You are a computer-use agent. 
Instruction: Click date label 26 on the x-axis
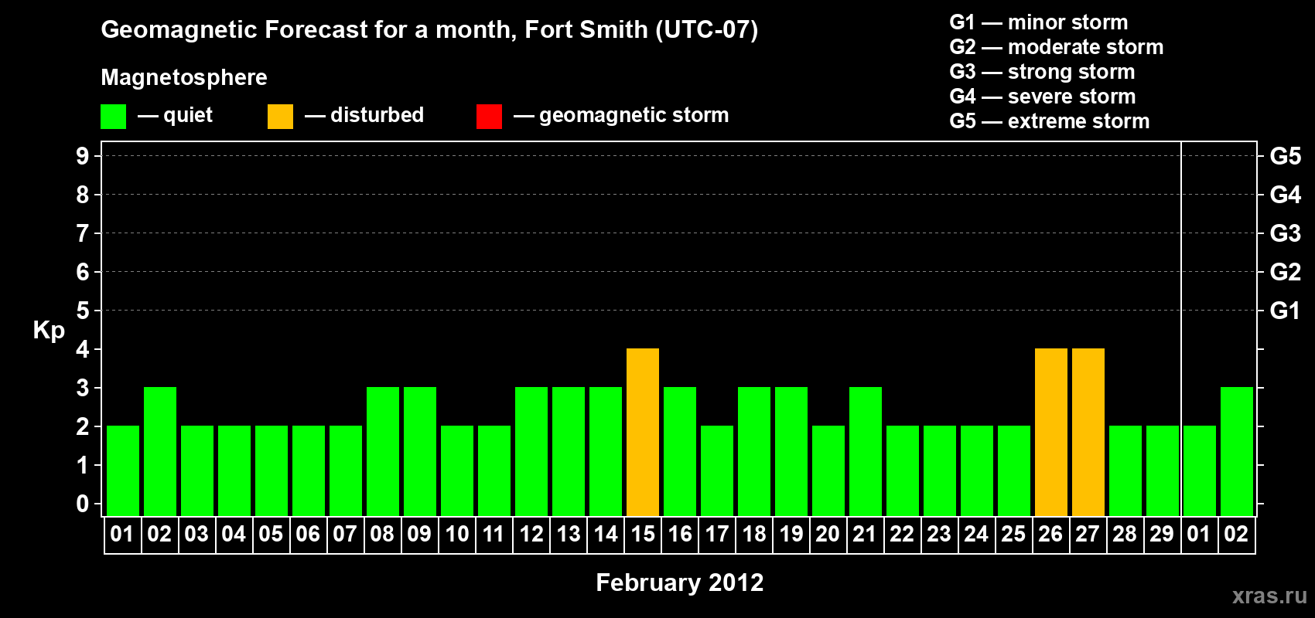point(1050,535)
